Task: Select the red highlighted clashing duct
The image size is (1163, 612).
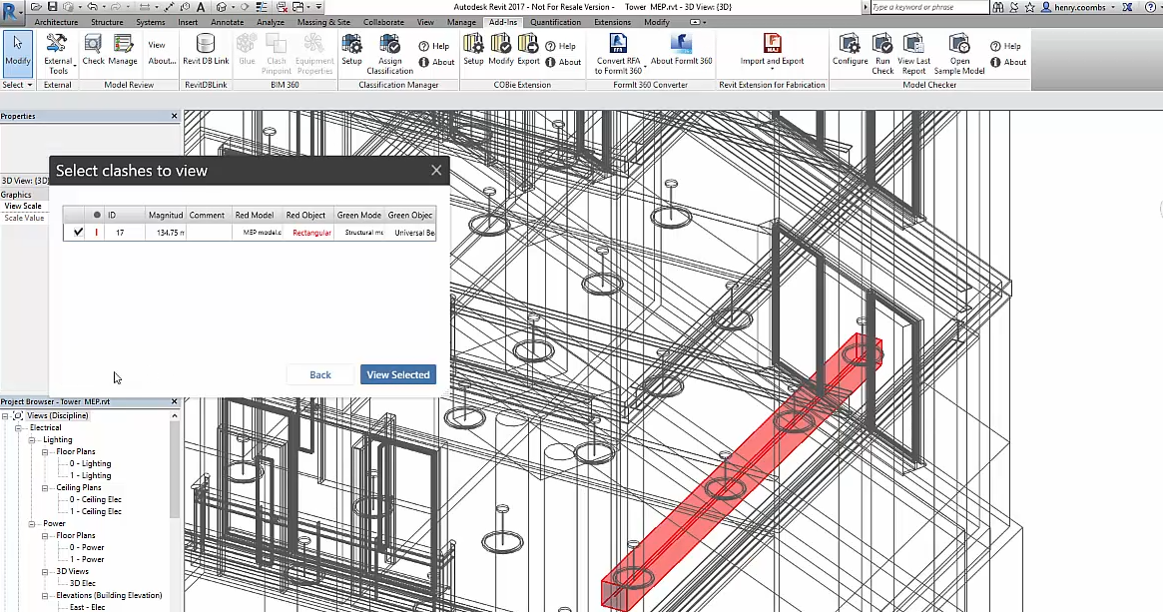Action: tap(742, 475)
